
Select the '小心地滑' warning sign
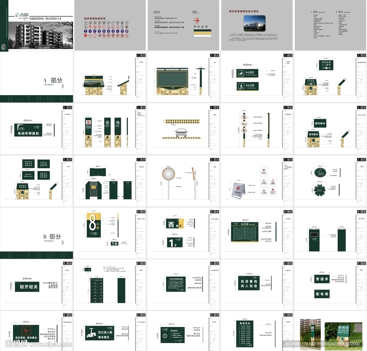247,73
